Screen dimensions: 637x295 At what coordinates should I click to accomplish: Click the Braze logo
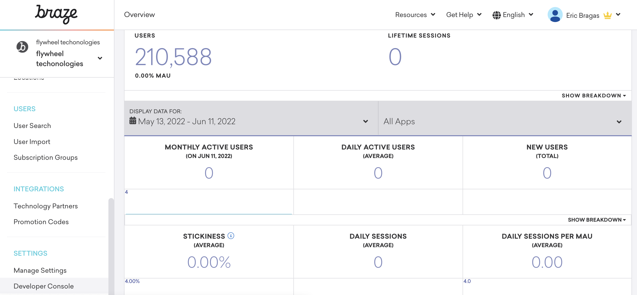point(56,14)
